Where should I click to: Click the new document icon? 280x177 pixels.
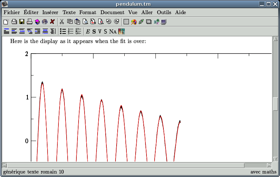(6, 22)
